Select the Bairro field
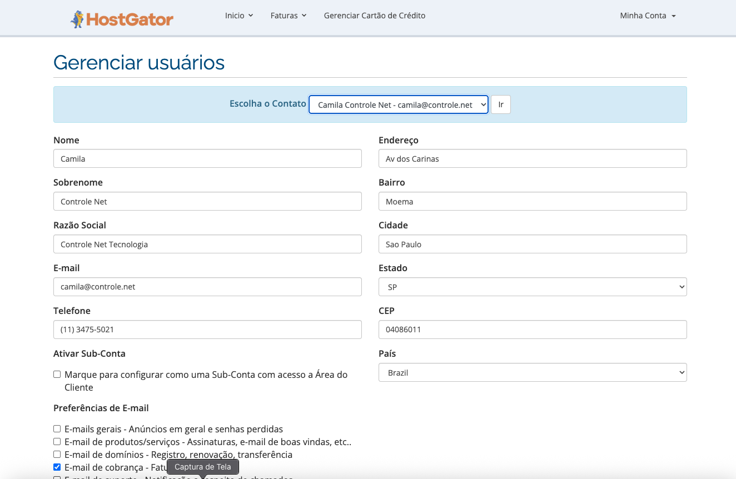This screenshot has height=479, width=736. 533,201
